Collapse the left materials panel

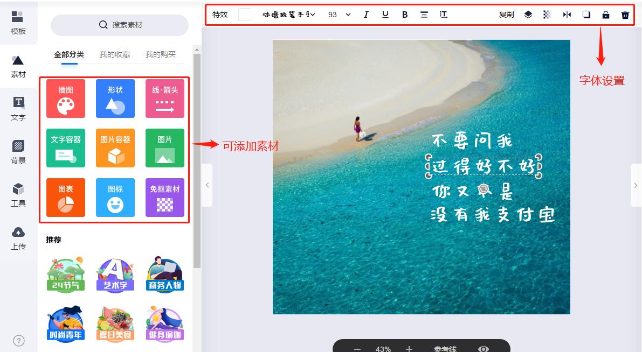point(207,184)
